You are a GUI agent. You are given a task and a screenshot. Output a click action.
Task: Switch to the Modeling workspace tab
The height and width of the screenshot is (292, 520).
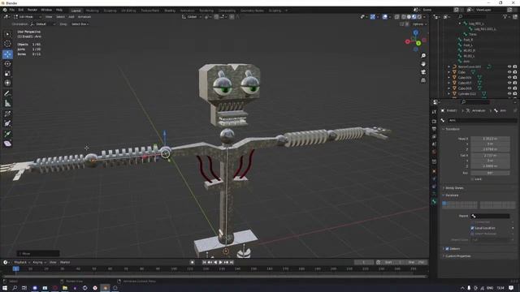92,11
